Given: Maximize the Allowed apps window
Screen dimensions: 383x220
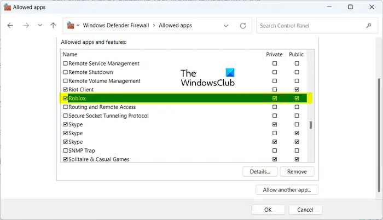Looking at the screenshot, I should point(350,7).
